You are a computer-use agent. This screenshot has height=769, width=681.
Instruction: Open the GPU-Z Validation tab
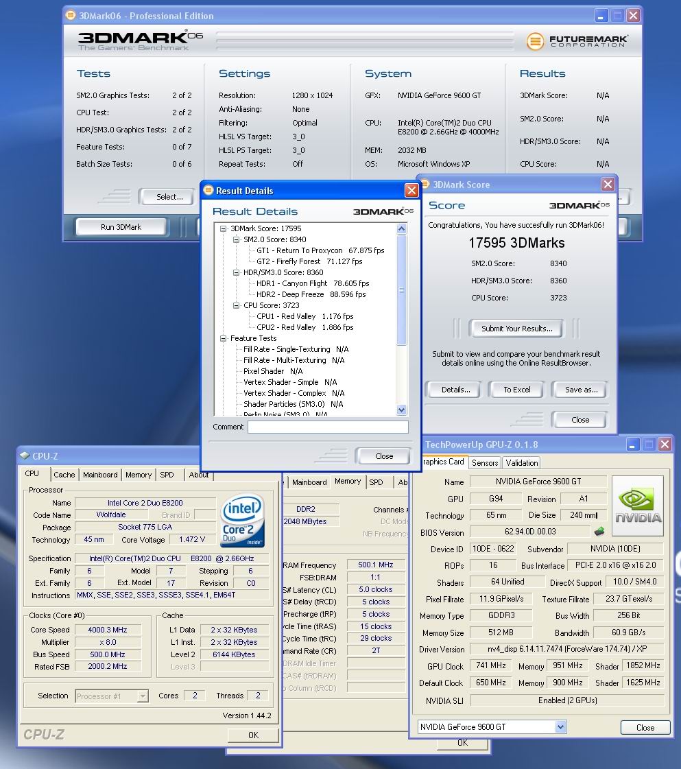coord(522,463)
